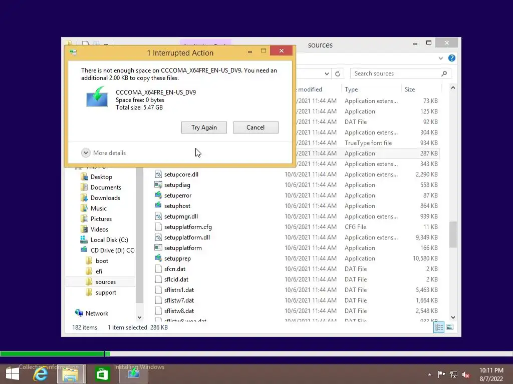Open Local Disk (C:) in navigation pane

click(109, 240)
